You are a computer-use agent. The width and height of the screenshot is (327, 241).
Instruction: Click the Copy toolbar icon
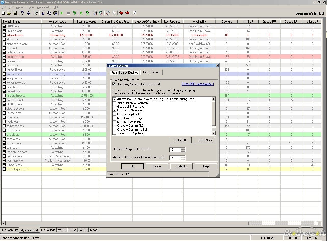click(x=49, y=13)
